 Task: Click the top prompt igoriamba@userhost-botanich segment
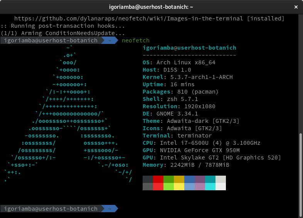click(x=50, y=40)
